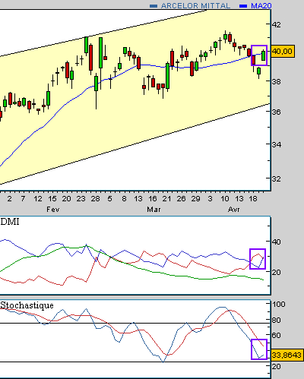The image size is (304, 379).
Task: Click the DMI panel title
Action: [x=10, y=222]
